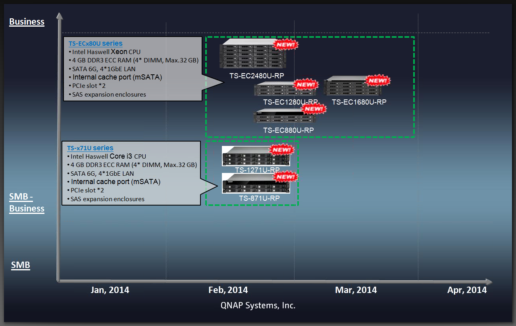
Task: Click the Feb, 2014 timeline label
Action: [228, 290]
